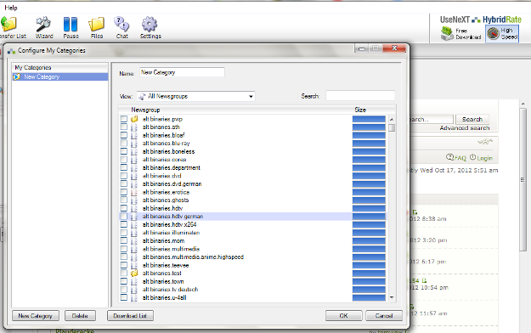Click the document icon beside alt.binaries.ath
The width and height of the screenshot is (531, 333).
(x=134, y=127)
